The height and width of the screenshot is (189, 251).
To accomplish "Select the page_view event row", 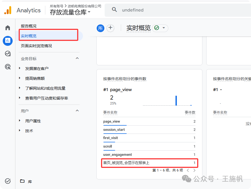I will 149,121.
